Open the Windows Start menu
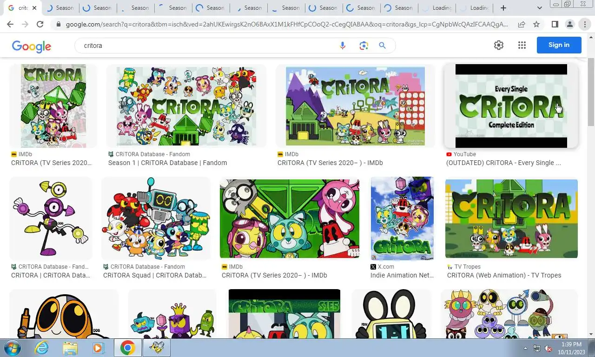 [x=13, y=348]
